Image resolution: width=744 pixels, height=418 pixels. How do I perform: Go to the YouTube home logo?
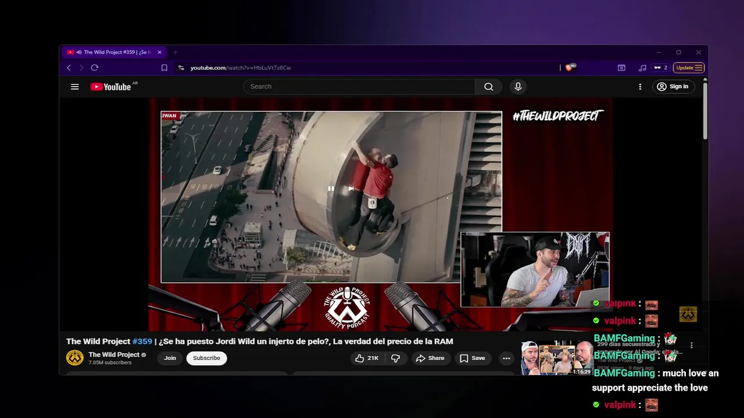[x=110, y=87]
